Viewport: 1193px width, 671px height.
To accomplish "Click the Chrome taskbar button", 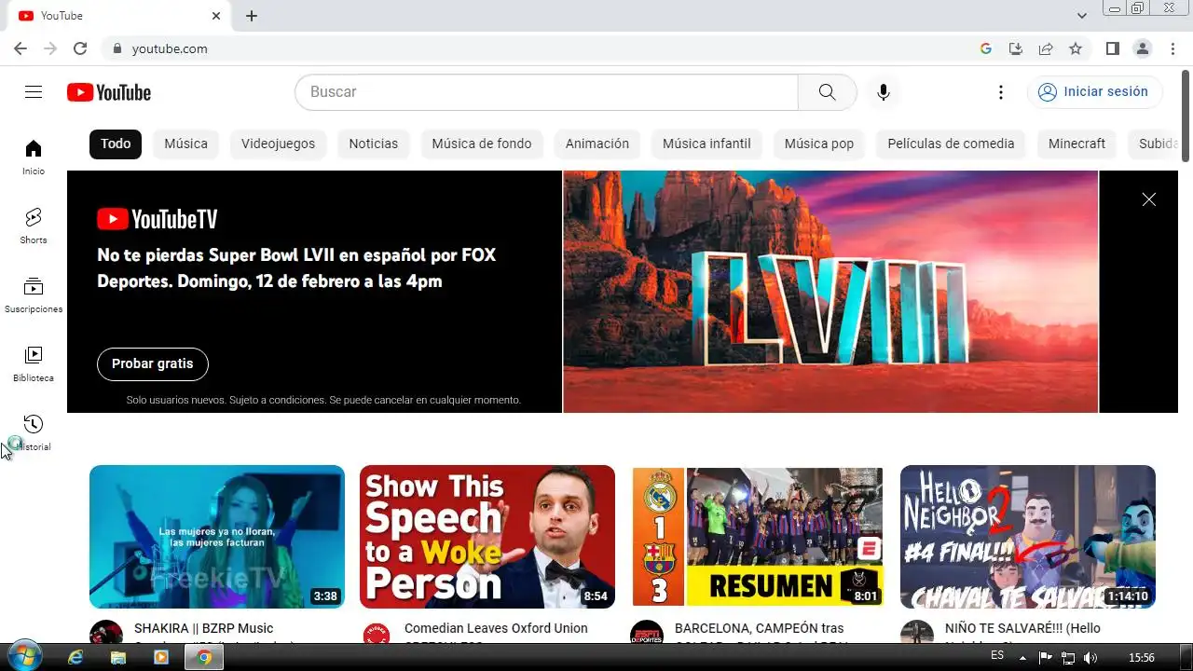I will [x=204, y=657].
